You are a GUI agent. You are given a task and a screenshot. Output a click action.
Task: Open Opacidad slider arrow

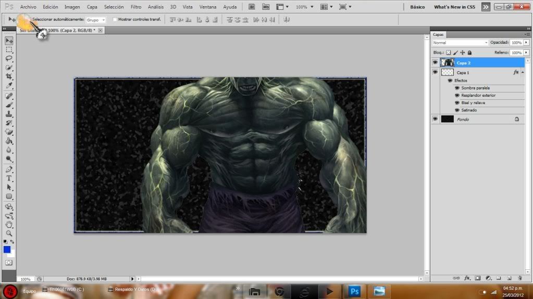click(526, 43)
